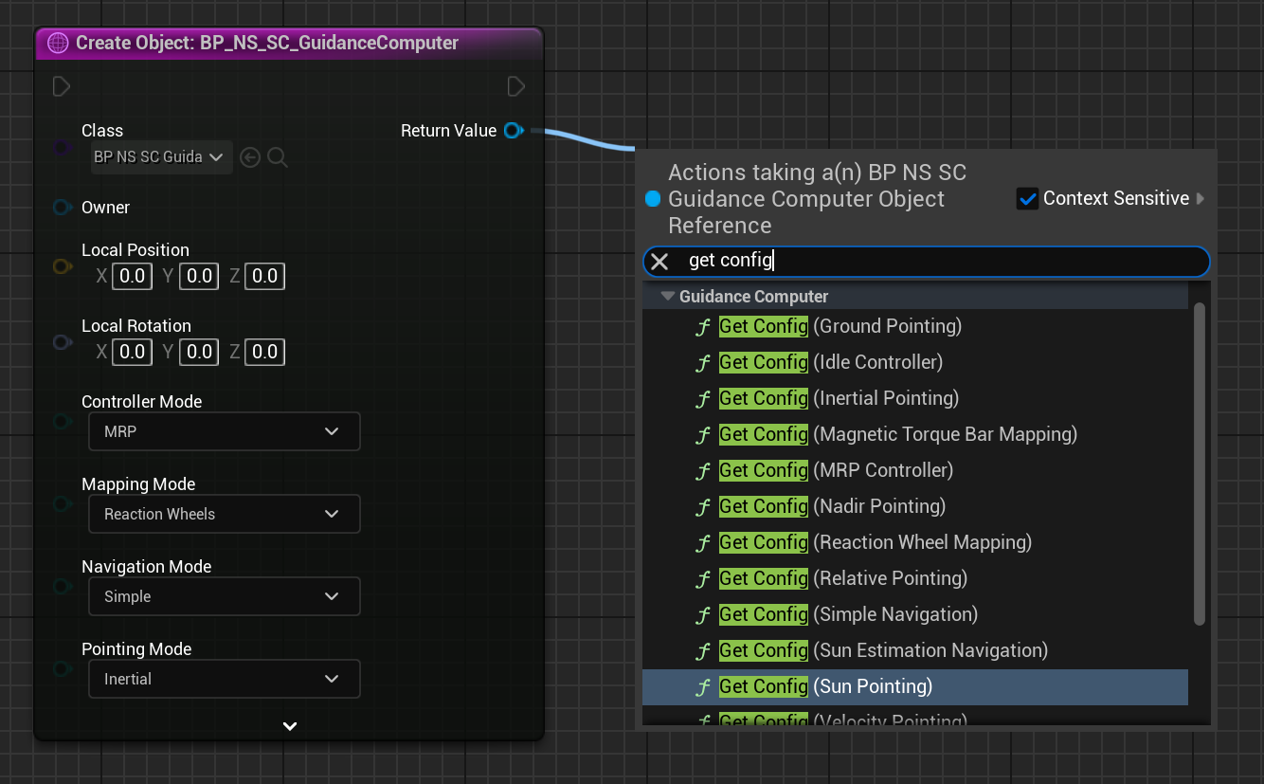Open the Pointing Mode dropdown showing Inertial
The height and width of the screenshot is (784, 1264).
pyautogui.click(x=224, y=679)
